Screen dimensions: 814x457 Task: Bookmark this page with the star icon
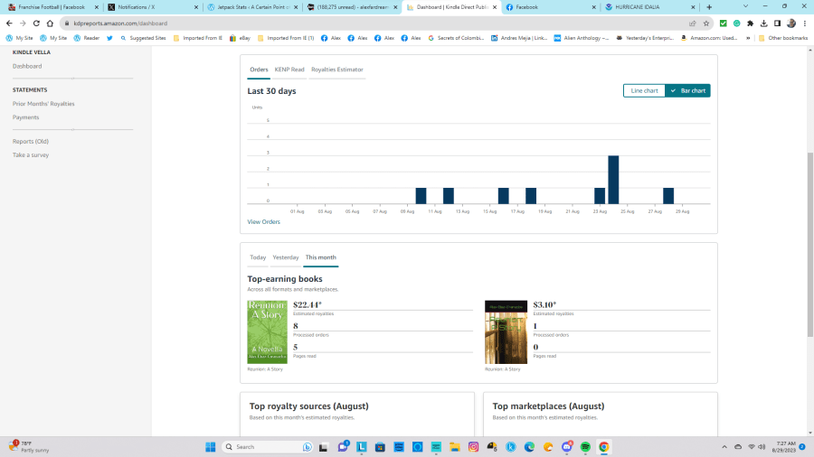(706, 23)
